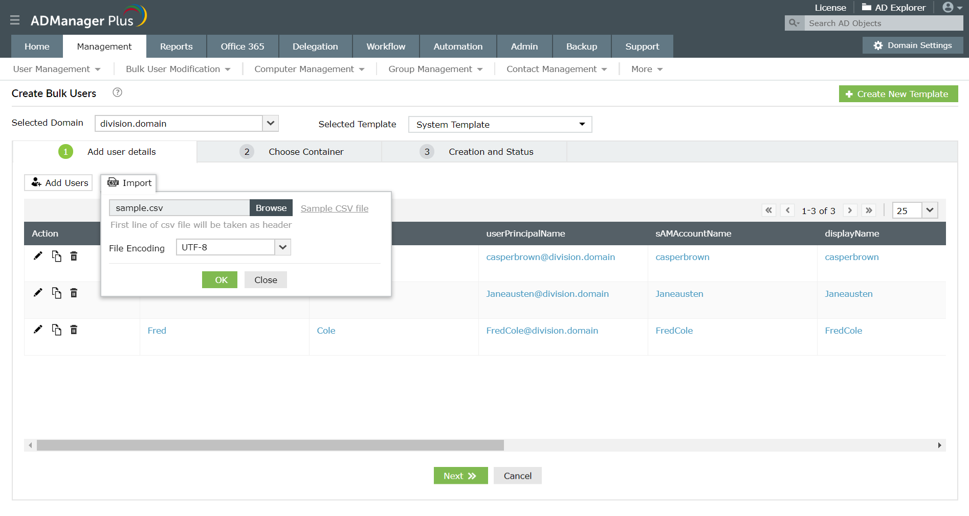The width and height of the screenshot is (969, 516).
Task: Confirm the CSV import with OK
Action: click(x=219, y=279)
